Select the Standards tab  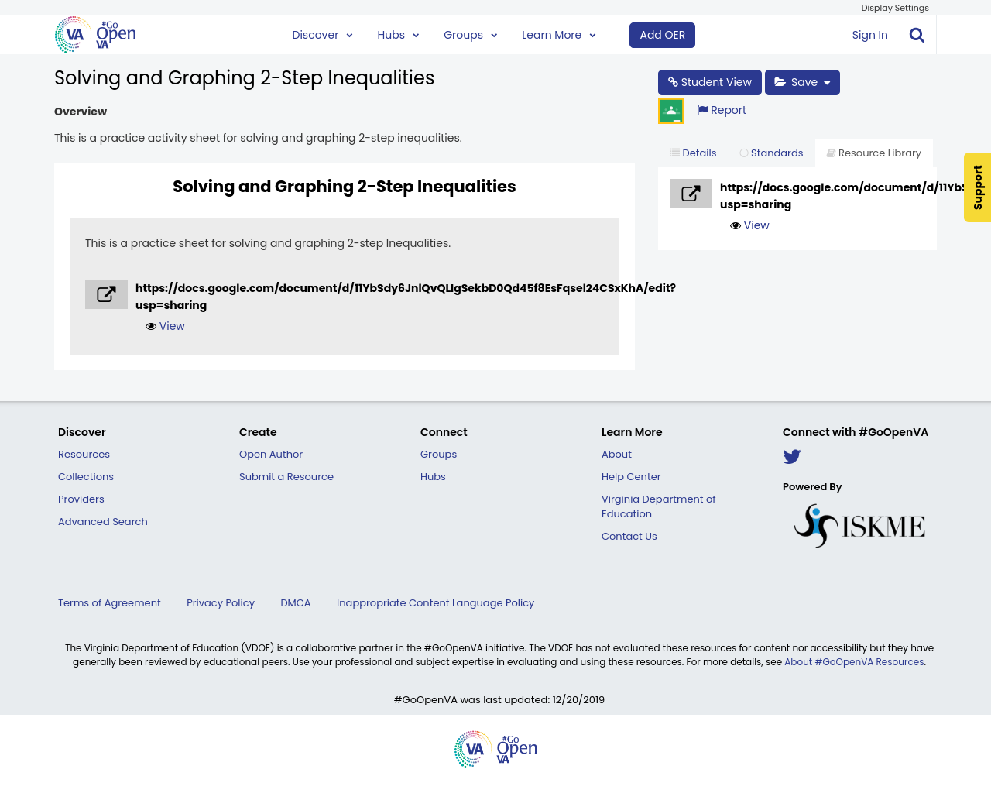coord(771,153)
